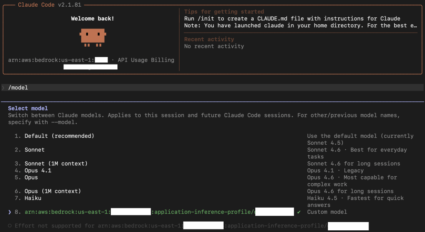Click the API Usage Billing text
This screenshot has width=425, height=232.
click(x=146, y=60)
